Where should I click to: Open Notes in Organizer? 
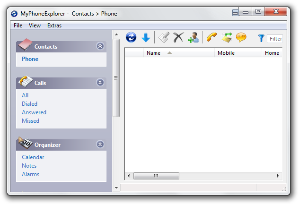[29, 166]
